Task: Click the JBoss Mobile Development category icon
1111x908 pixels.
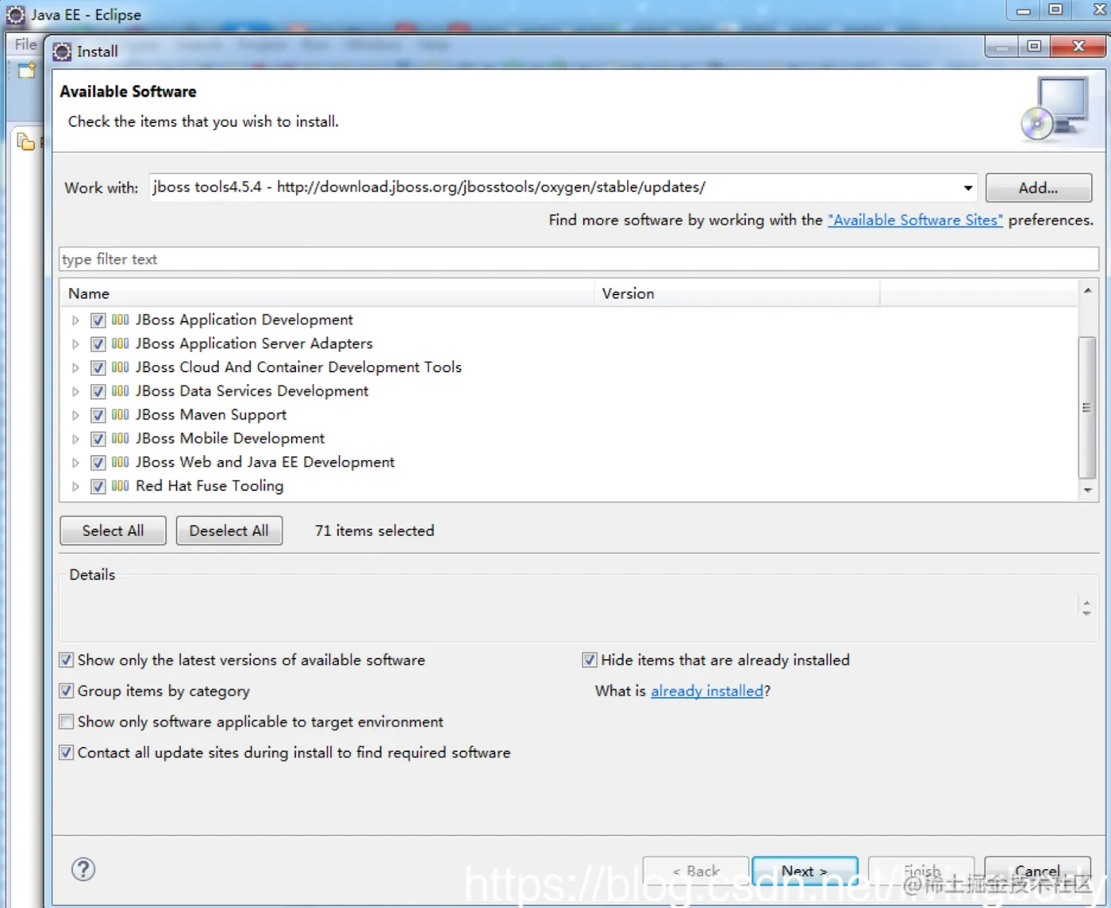Action: [120, 439]
